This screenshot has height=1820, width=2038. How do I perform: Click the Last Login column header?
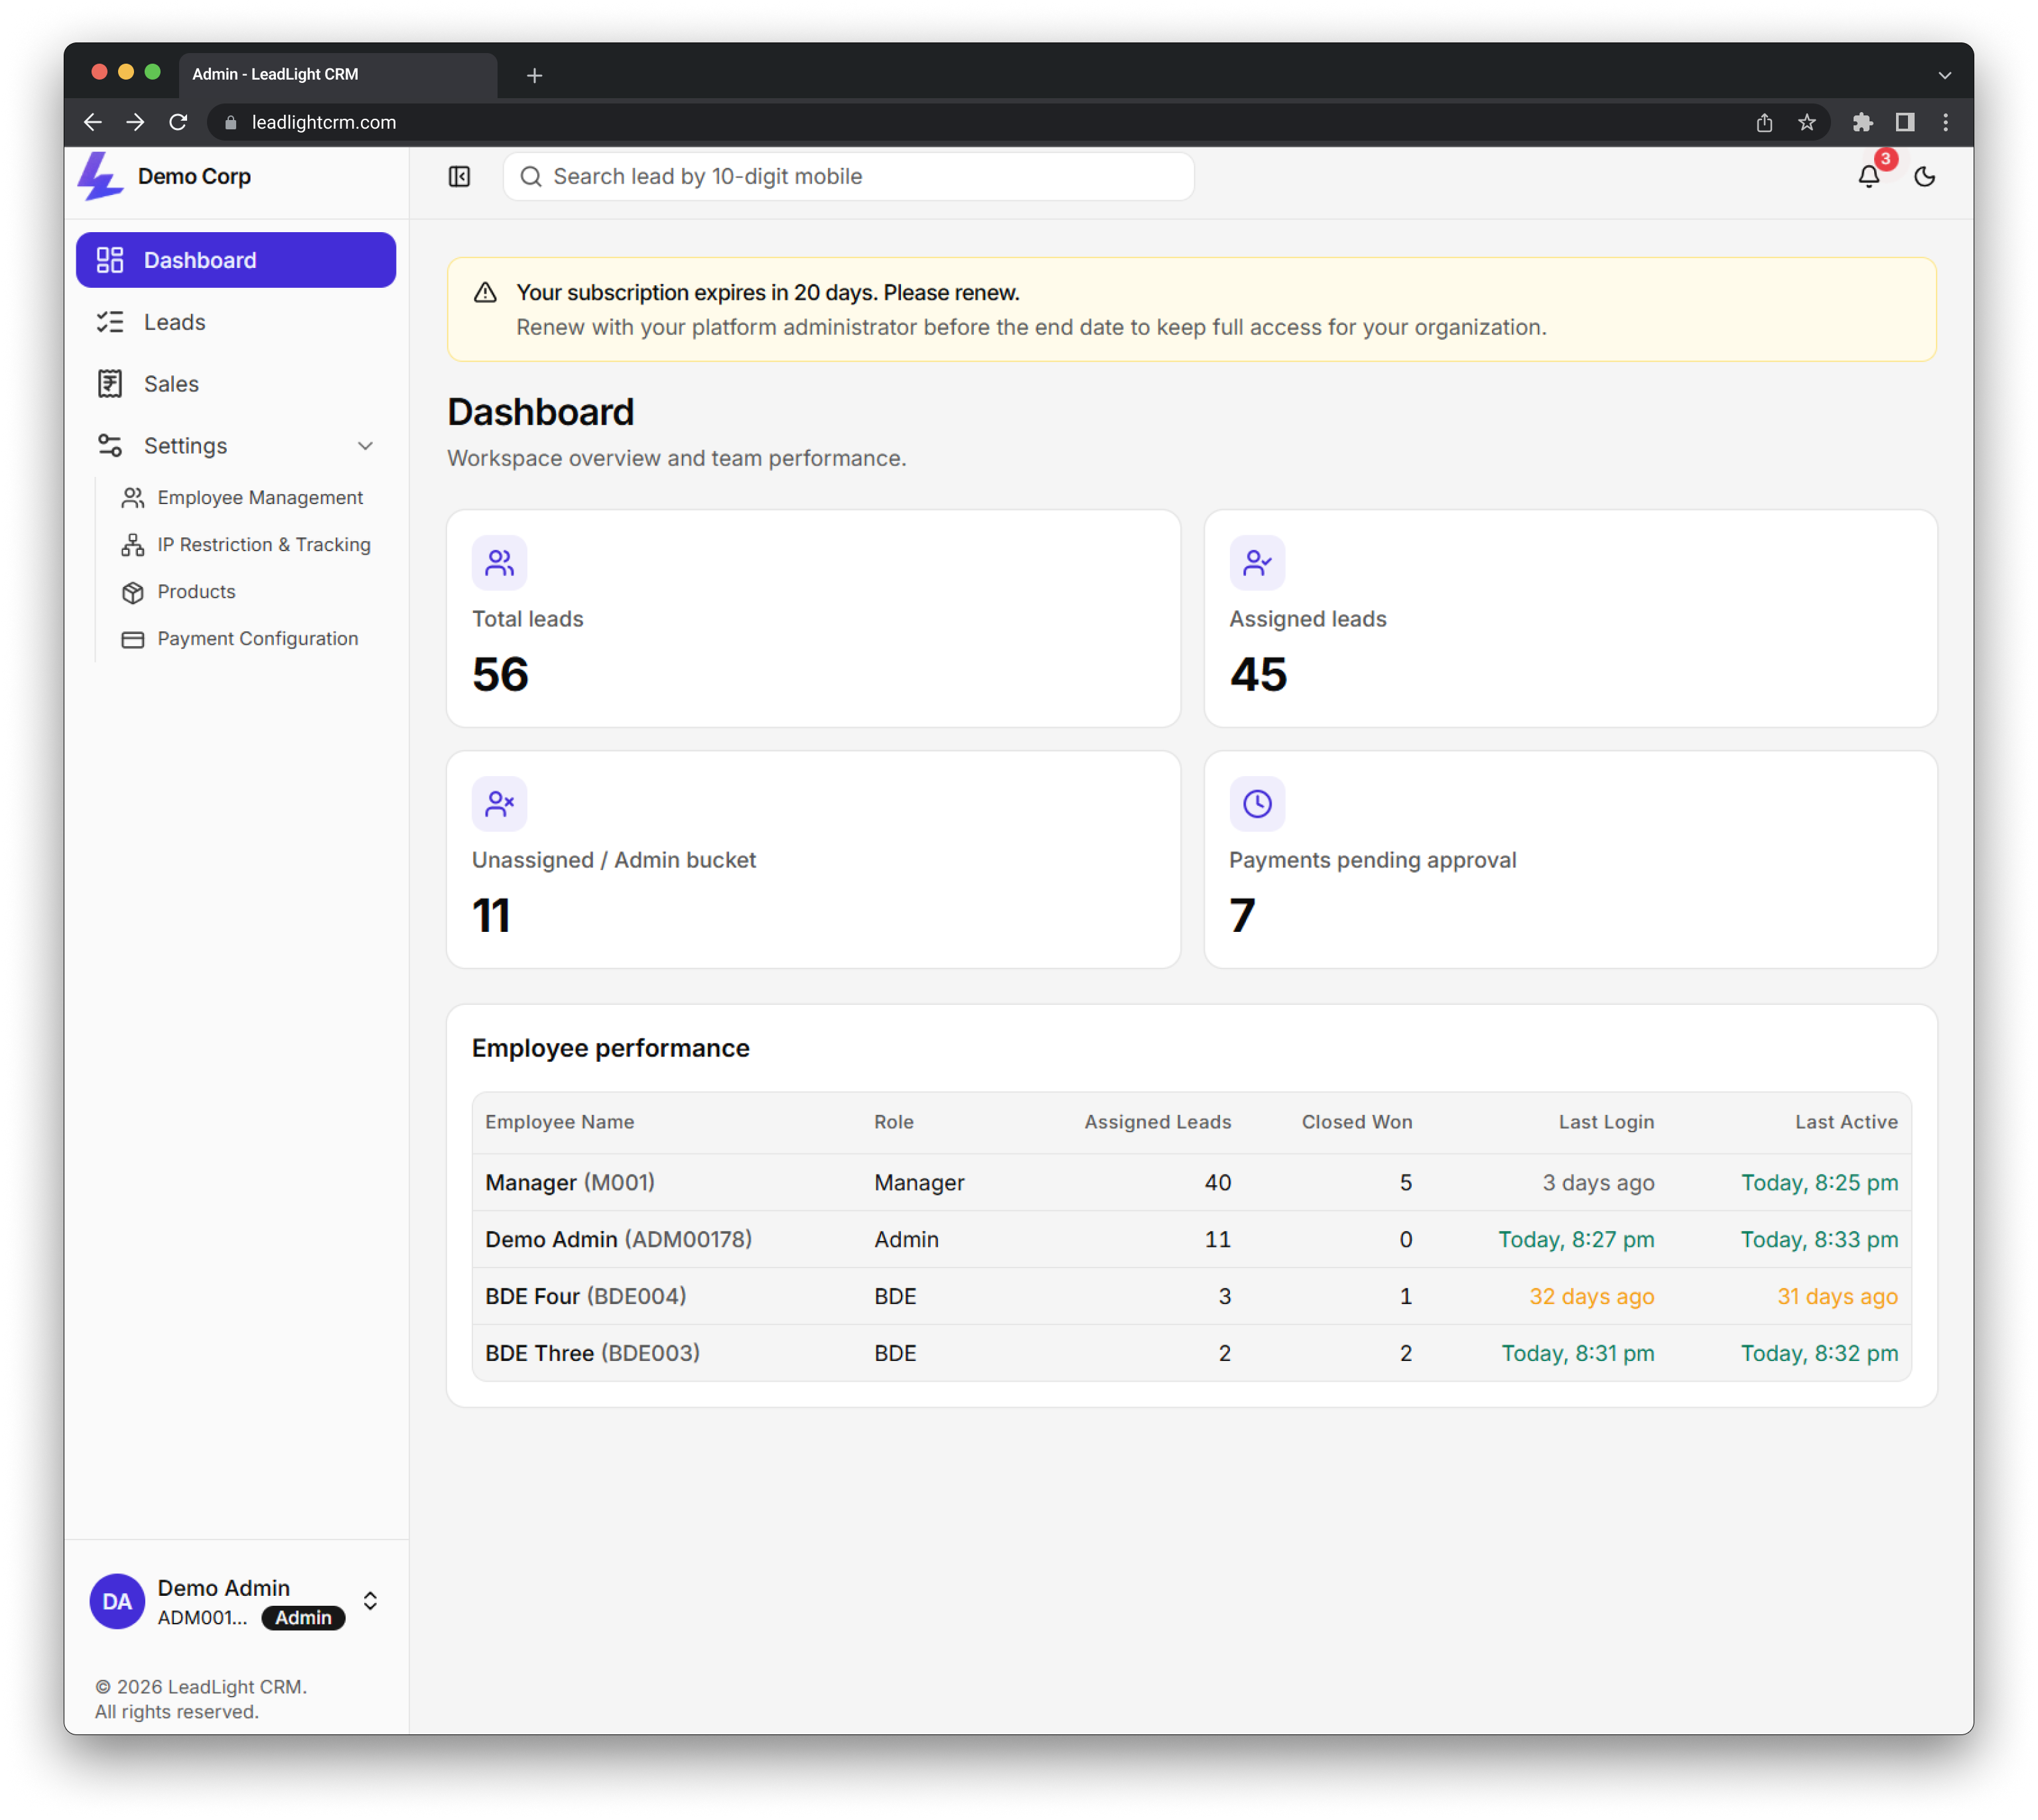(x=1606, y=1122)
